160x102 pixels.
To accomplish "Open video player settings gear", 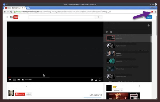I will [92, 80].
